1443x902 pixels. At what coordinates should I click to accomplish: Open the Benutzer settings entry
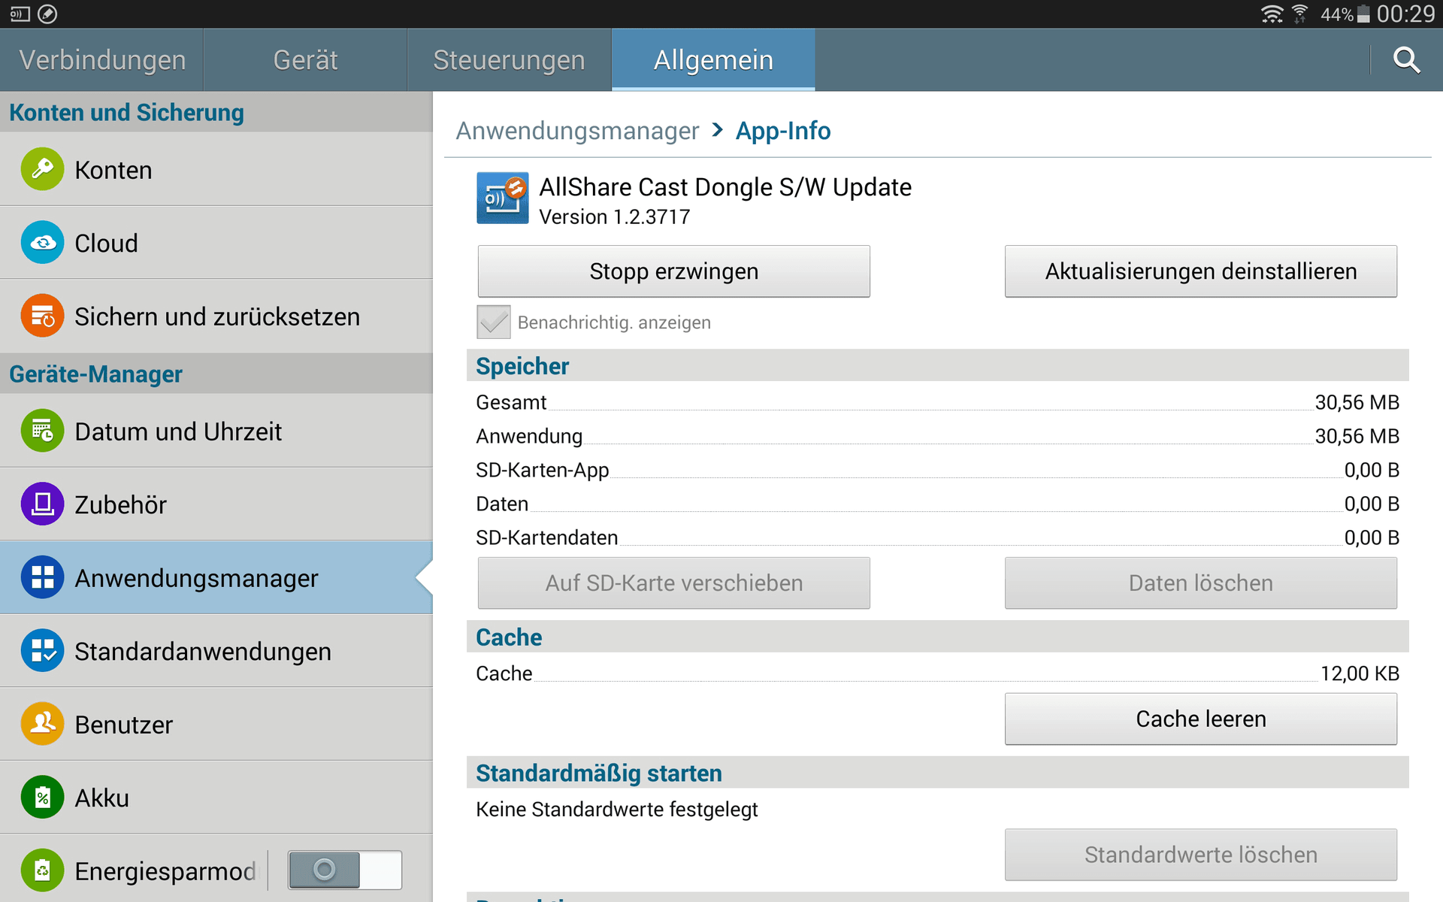point(216,724)
